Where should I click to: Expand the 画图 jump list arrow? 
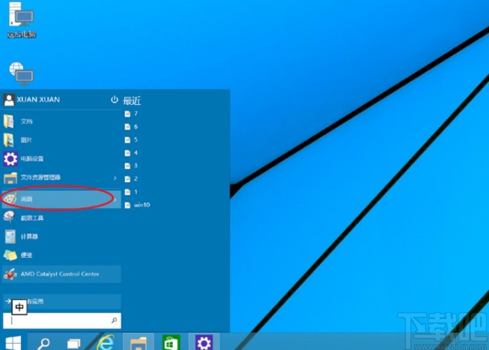[116, 199]
